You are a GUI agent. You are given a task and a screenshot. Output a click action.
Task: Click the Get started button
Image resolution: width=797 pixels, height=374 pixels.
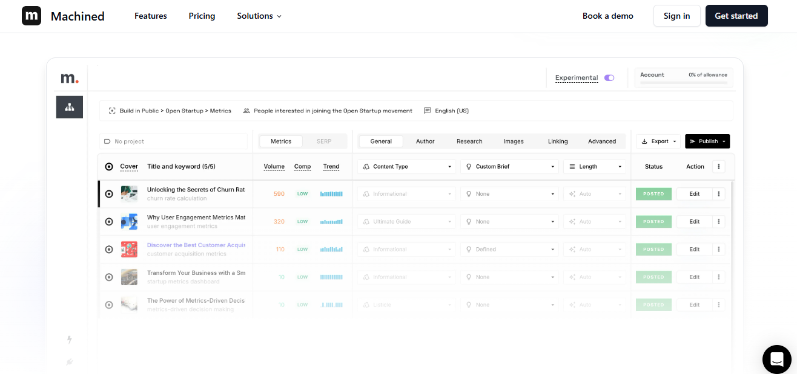point(736,16)
